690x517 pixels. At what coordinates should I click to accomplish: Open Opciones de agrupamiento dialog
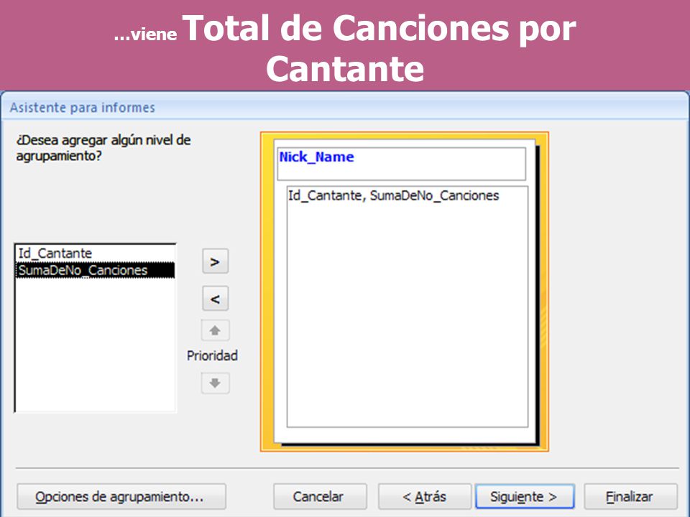pos(121,497)
